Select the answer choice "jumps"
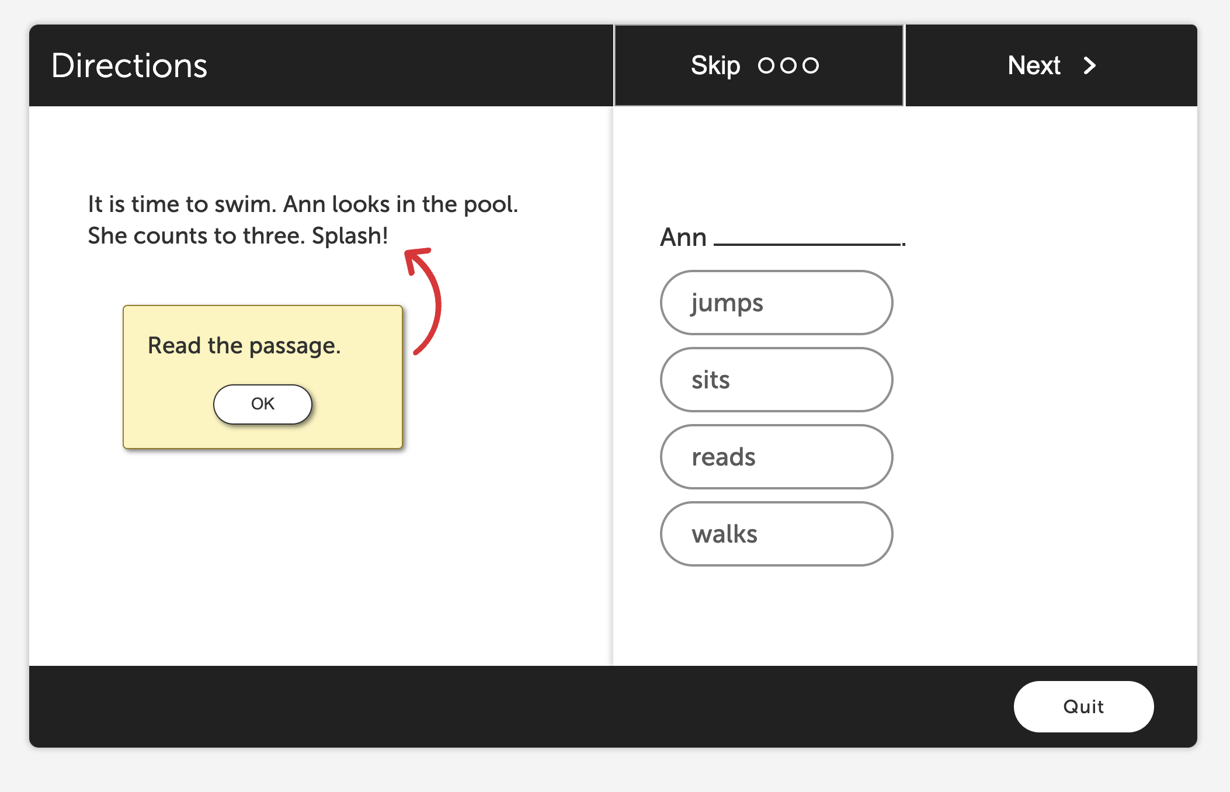The height and width of the screenshot is (792, 1230). click(776, 303)
